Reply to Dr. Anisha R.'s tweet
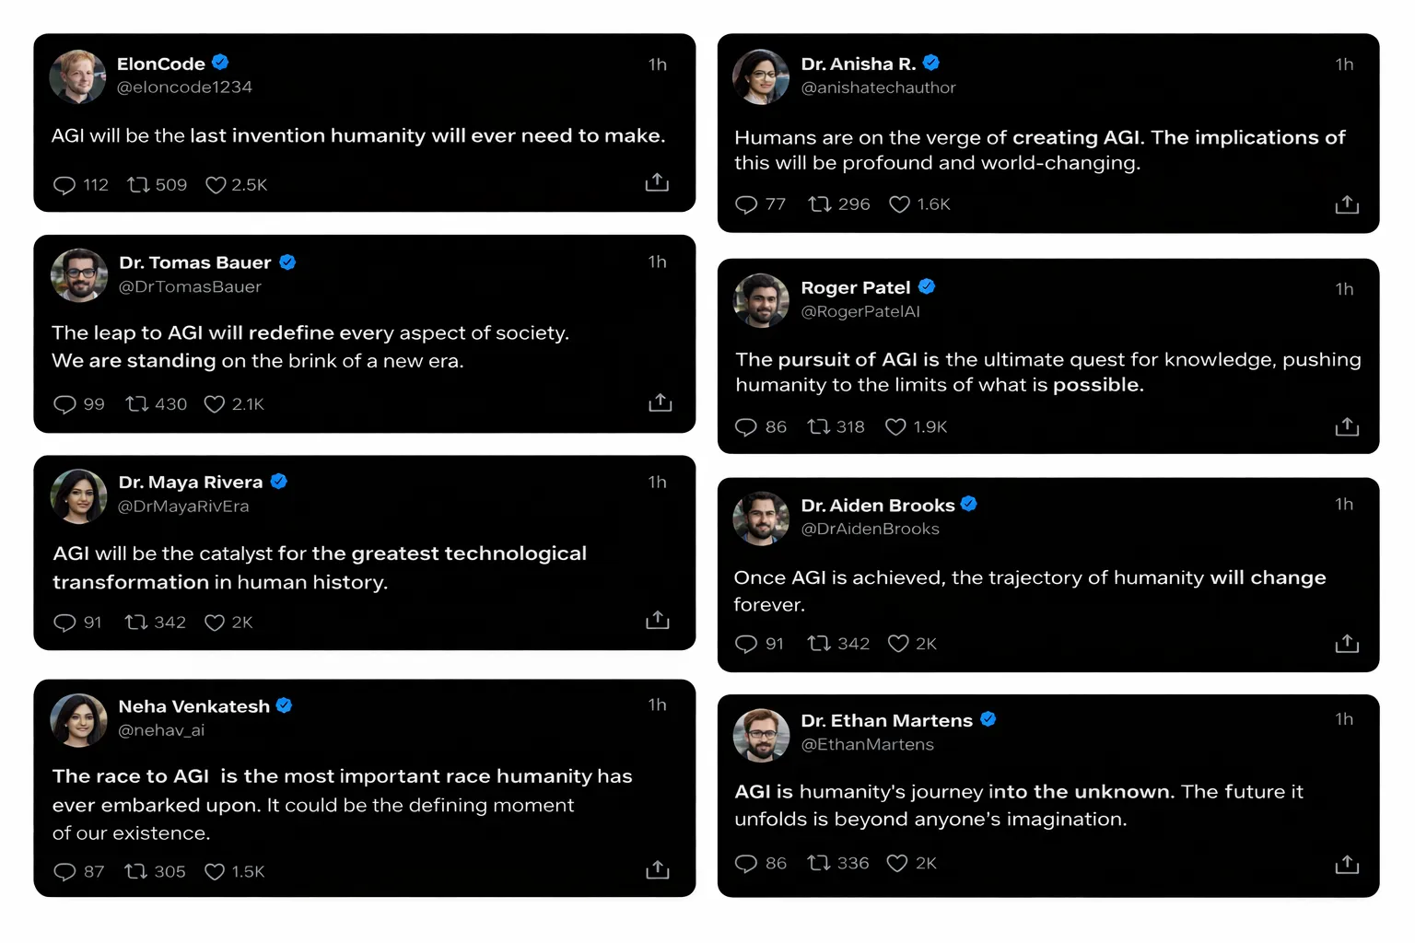The height and width of the screenshot is (943, 1415). [745, 204]
